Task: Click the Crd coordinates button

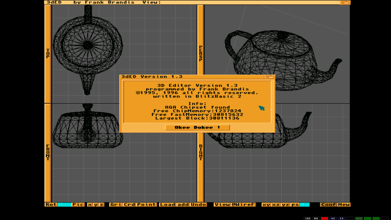Action: pos(129,205)
